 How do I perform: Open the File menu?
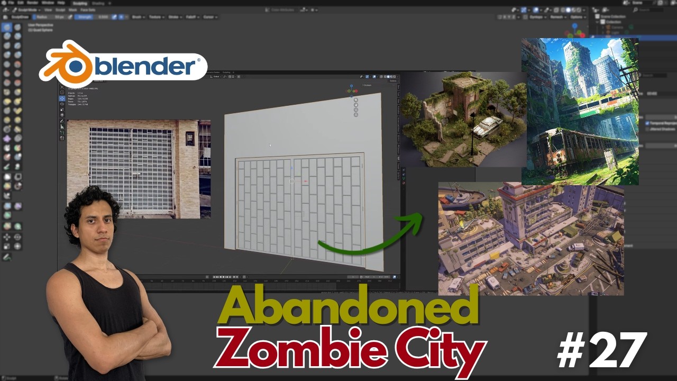[11, 3]
